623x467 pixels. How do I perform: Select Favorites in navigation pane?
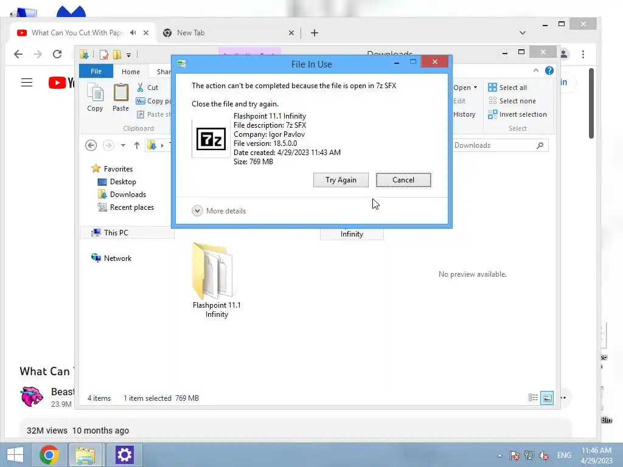[112, 169]
